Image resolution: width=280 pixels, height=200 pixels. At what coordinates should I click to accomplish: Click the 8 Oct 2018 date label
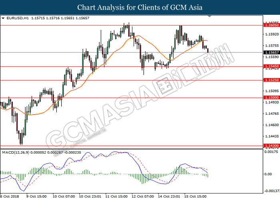coord(10,196)
